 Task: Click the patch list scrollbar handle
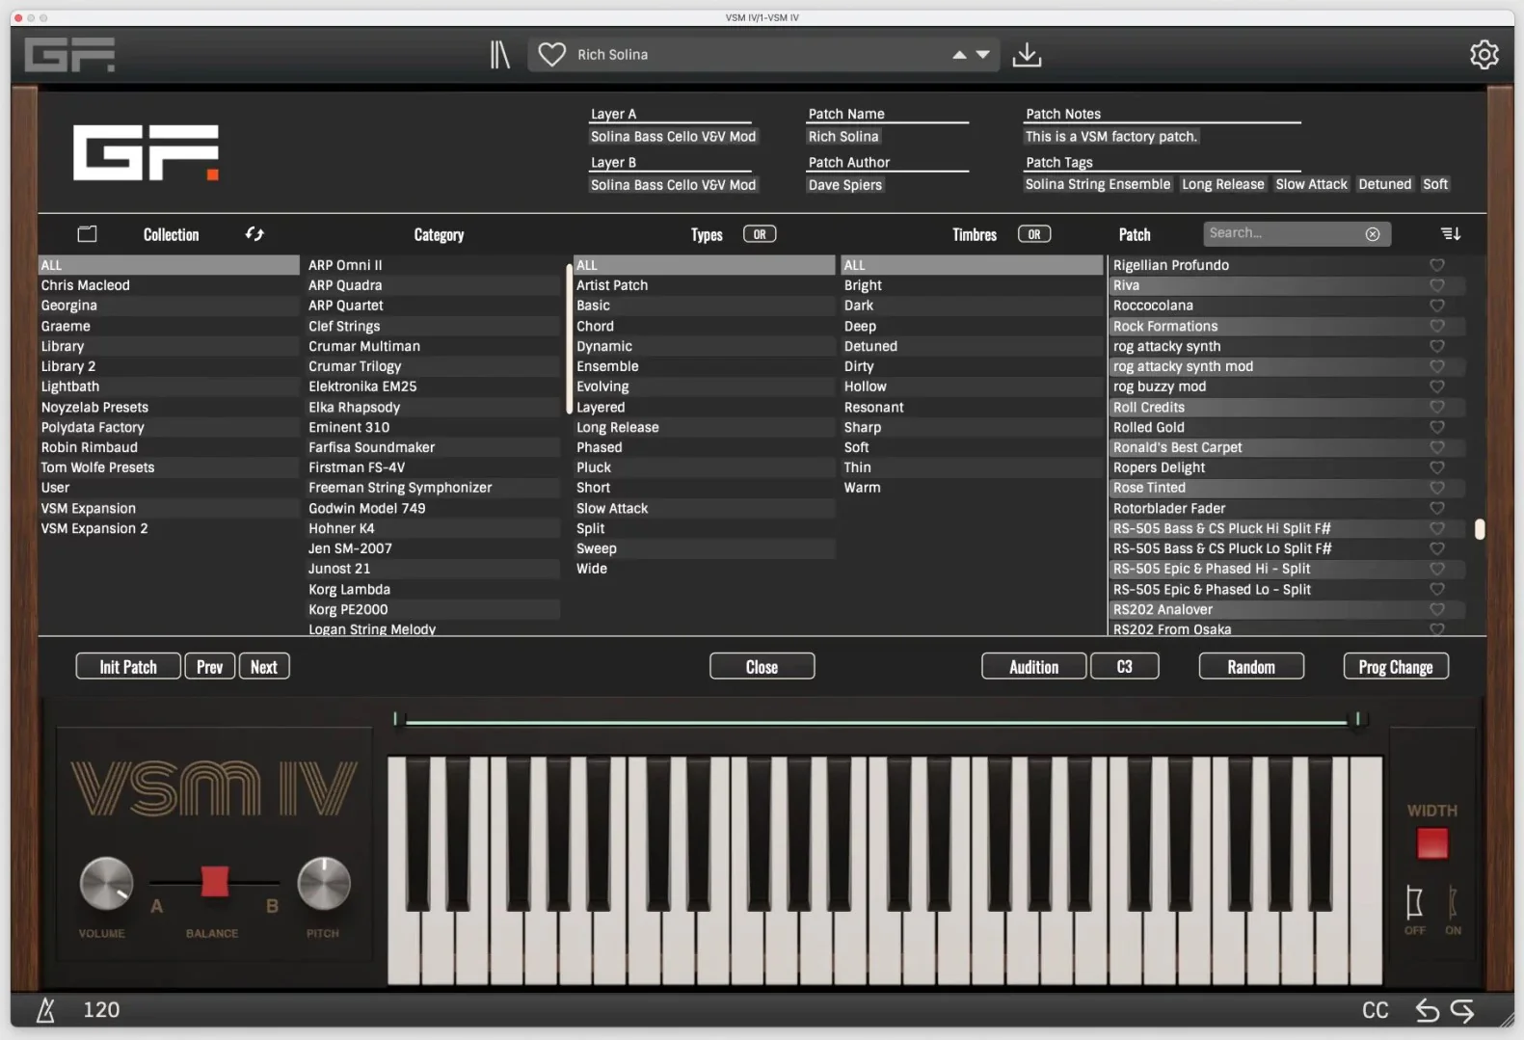click(x=1480, y=529)
